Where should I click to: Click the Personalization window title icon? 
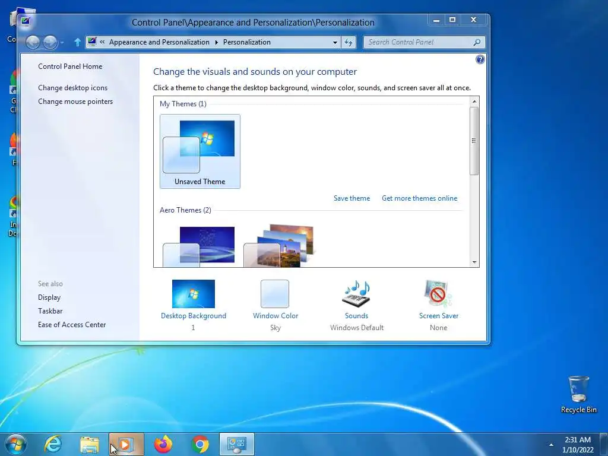(x=26, y=21)
